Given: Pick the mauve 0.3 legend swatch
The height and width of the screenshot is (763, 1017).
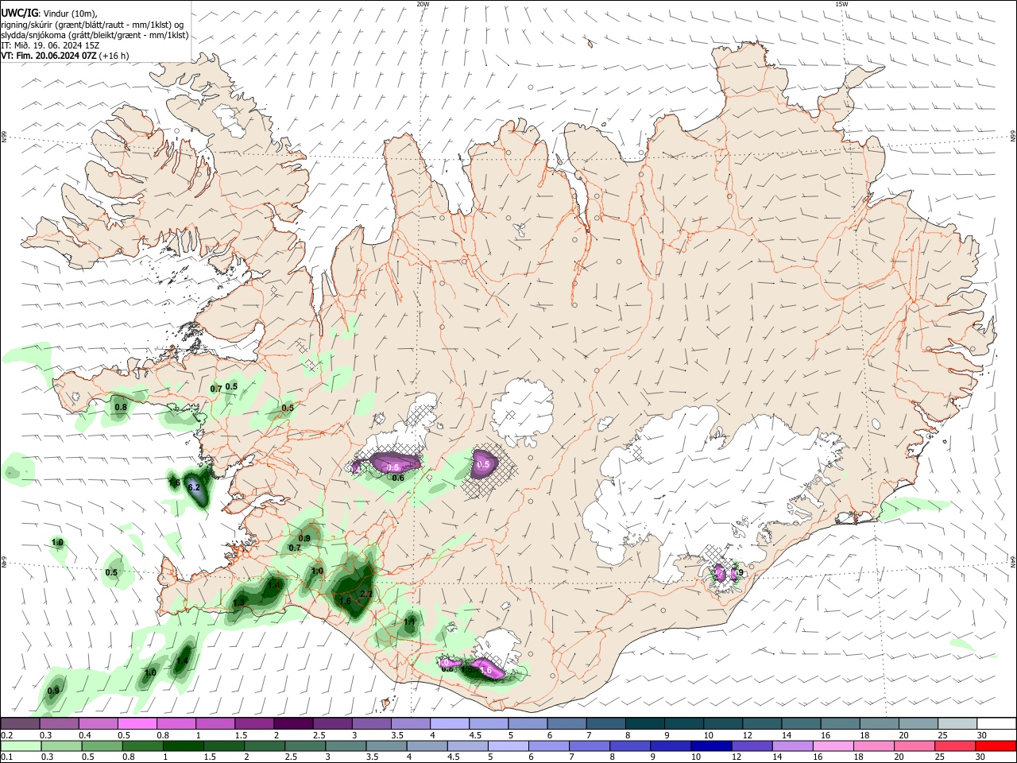Looking at the screenshot, I should coord(60,724).
